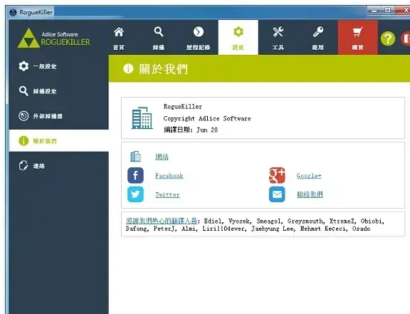The image size is (410, 314).
Task: Select the 設定 settings tab
Action: tap(238, 38)
